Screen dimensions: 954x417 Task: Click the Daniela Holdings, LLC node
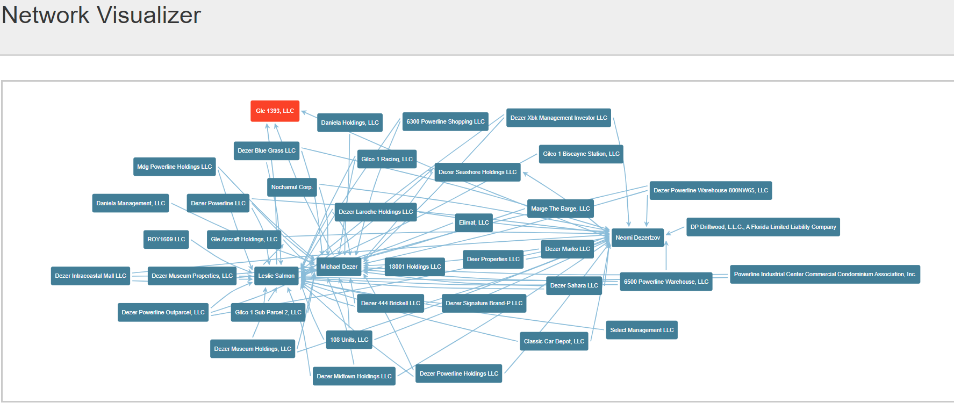(350, 123)
